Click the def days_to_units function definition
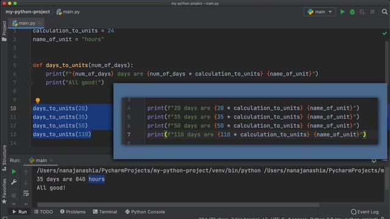Screen dimensions: 390x219 click(83, 65)
